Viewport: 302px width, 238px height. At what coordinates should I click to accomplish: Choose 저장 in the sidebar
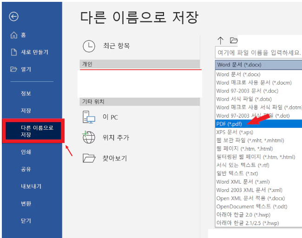click(x=26, y=111)
